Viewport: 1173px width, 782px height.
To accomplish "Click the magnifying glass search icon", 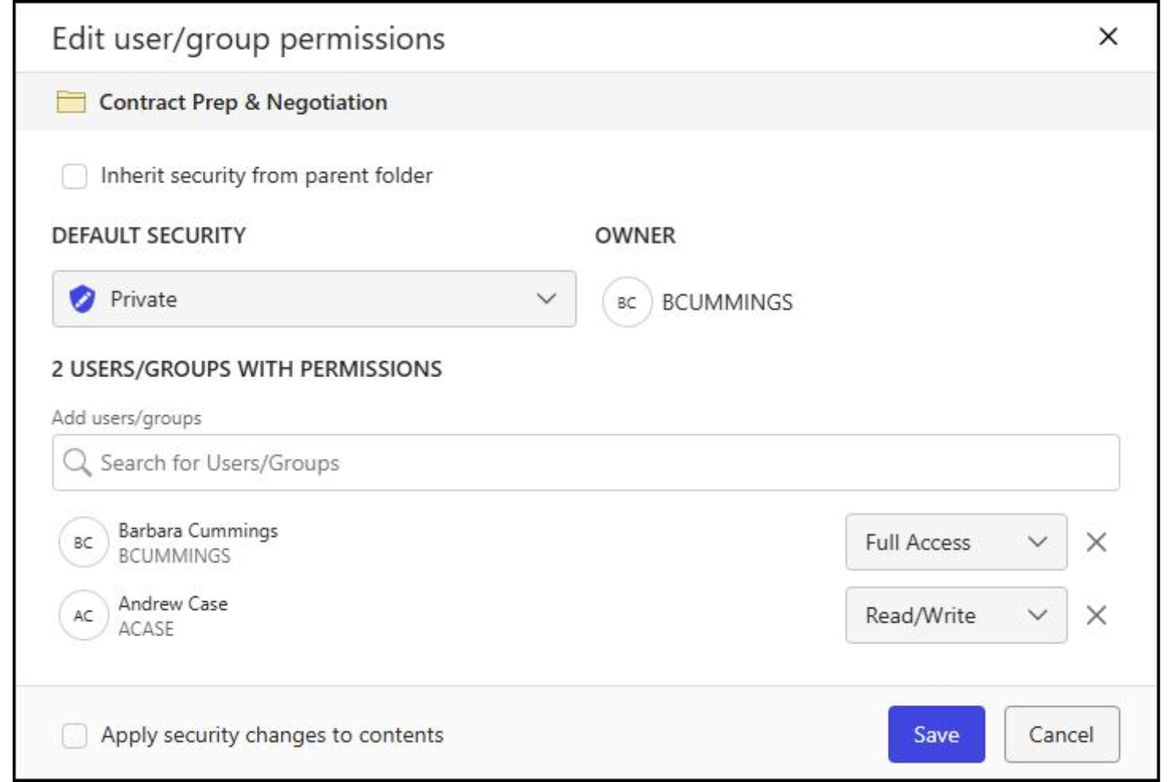I will [x=77, y=461].
